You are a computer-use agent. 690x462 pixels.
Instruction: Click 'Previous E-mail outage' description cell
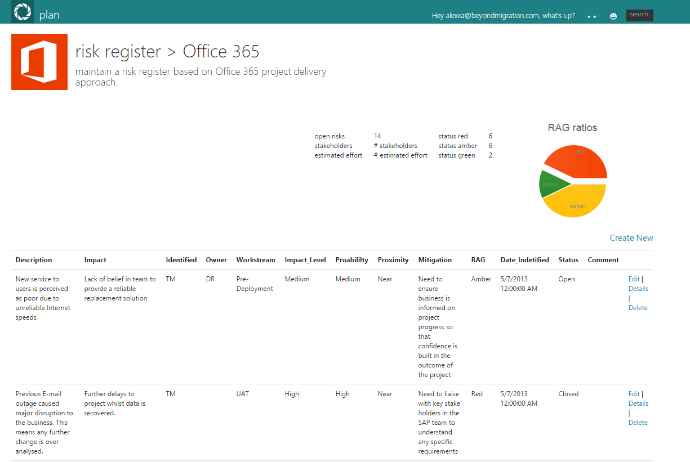pyautogui.click(x=44, y=423)
